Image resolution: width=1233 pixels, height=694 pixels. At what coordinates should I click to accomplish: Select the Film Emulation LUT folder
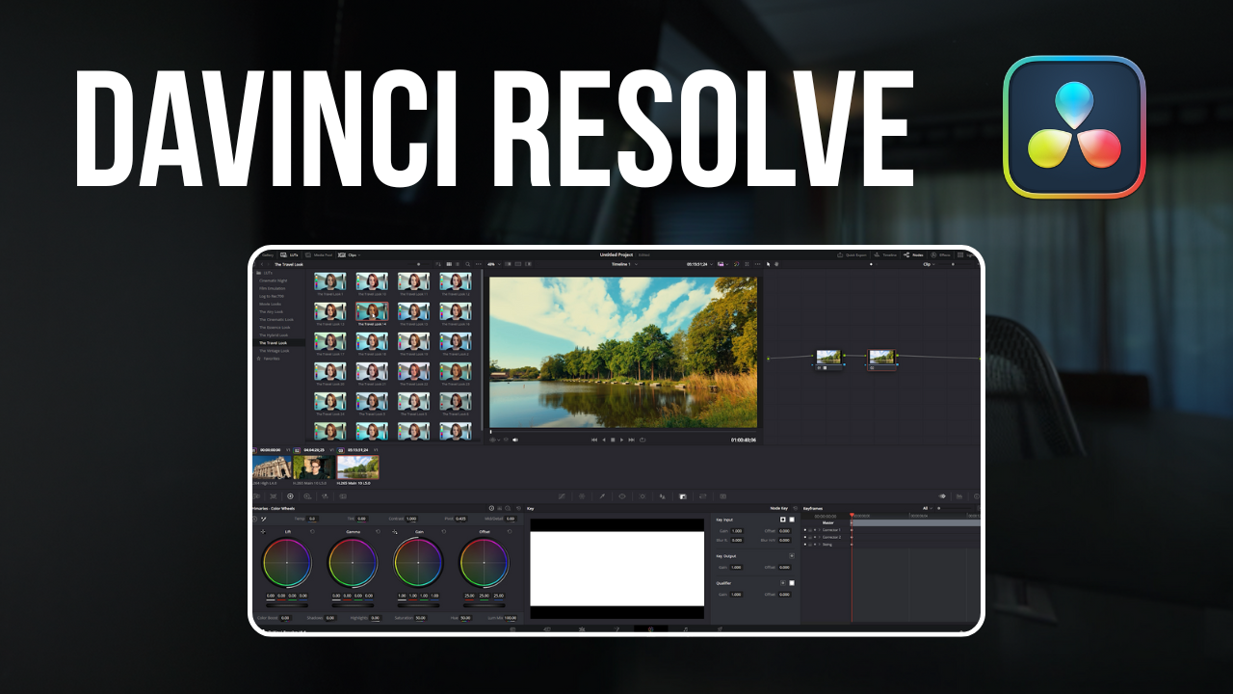(272, 288)
